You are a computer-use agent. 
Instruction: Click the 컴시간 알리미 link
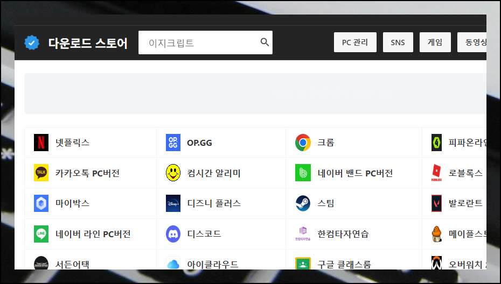[214, 173]
